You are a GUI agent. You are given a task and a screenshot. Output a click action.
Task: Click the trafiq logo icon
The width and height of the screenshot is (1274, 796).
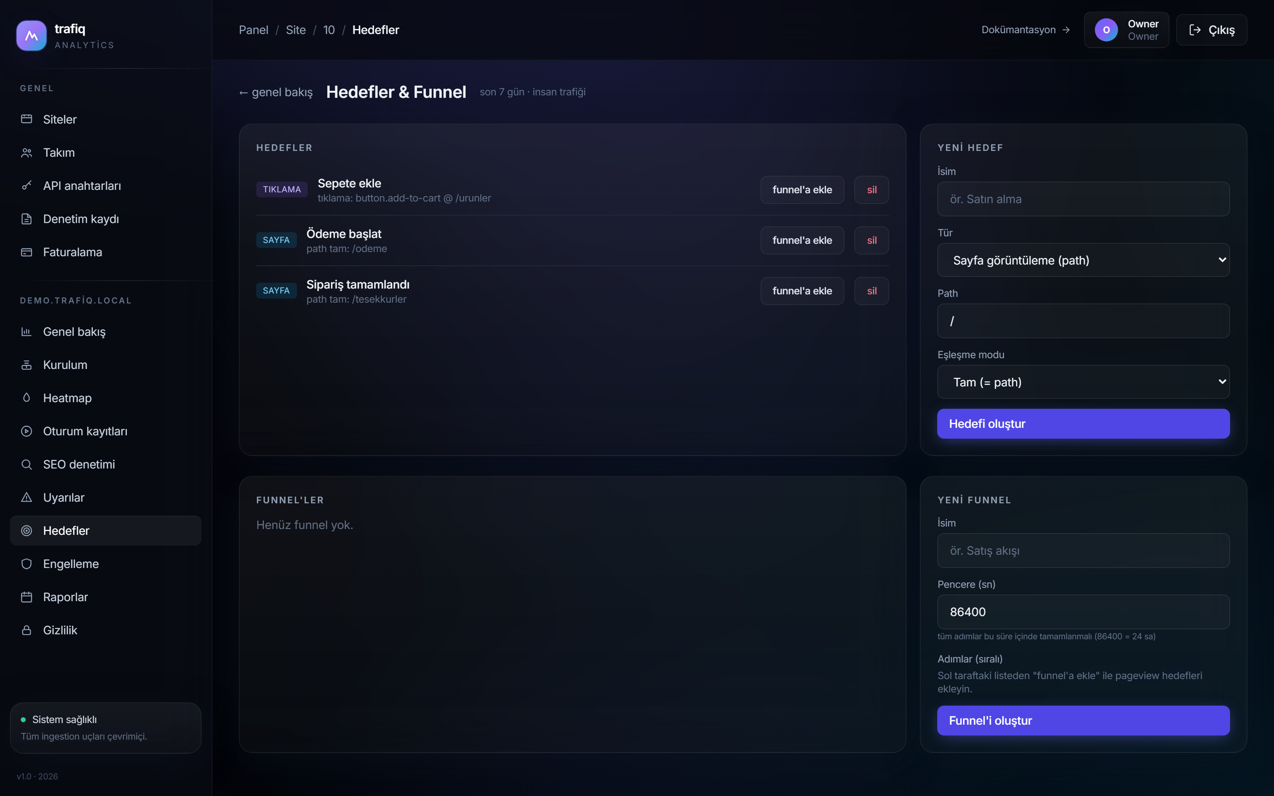pos(31,35)
